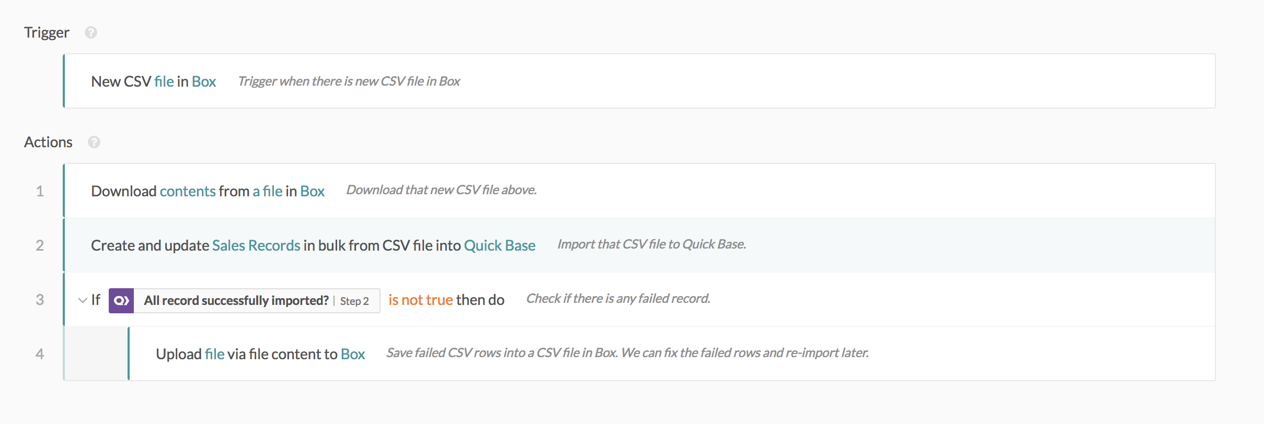
Task: Click the comment 'Import that CSV file to Quick Base.'
Action: (651, 244)
